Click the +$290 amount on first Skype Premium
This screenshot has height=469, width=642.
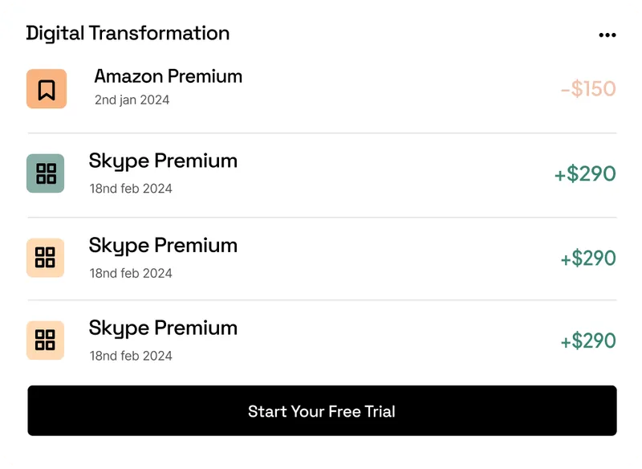(585, 173)
